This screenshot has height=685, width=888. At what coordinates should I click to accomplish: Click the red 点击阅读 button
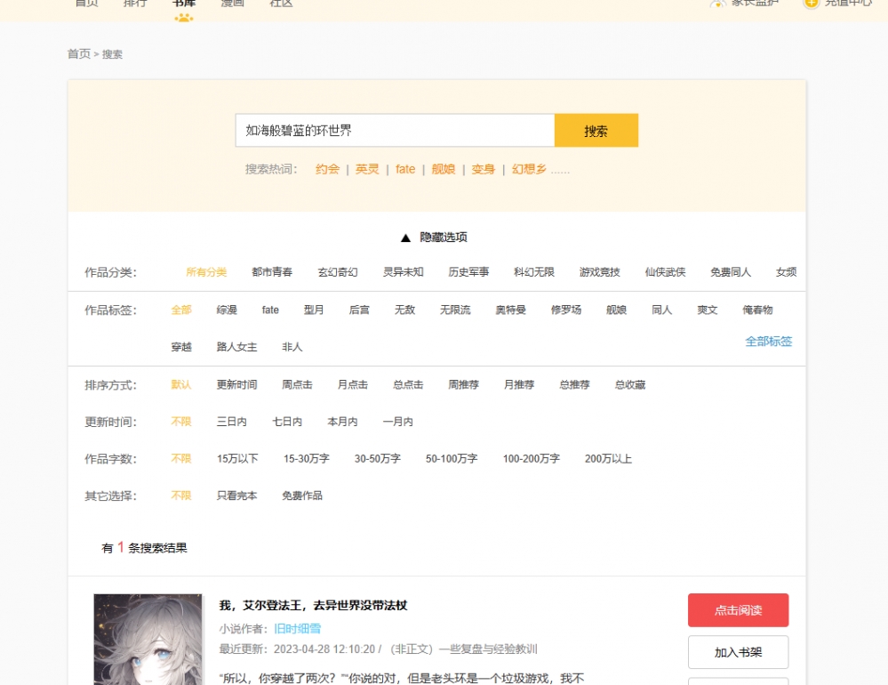click(x=738, y=610)
